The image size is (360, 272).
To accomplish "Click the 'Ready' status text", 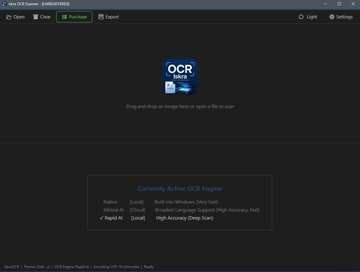I will pyautogui.click(x=149, y=267).
